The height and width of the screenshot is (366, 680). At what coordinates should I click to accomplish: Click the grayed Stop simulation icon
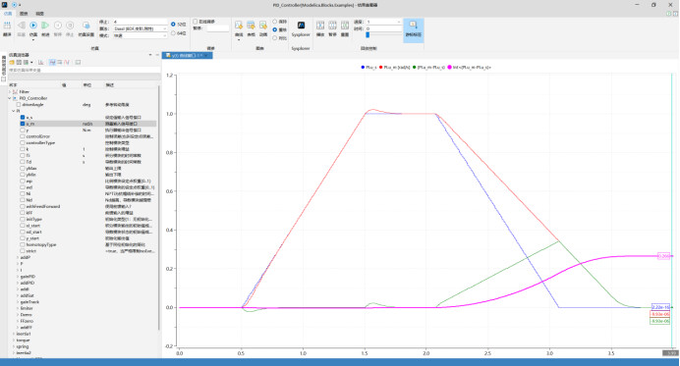tap(70, 26)
